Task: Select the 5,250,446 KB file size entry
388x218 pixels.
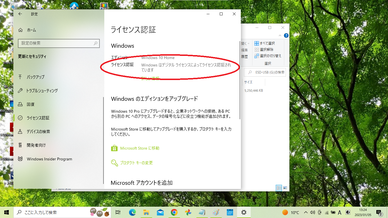Action: point(254,91)
